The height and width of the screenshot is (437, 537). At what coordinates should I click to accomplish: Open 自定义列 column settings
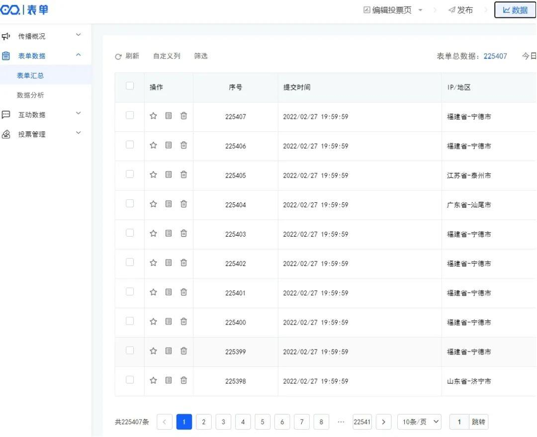click(167, 56)
